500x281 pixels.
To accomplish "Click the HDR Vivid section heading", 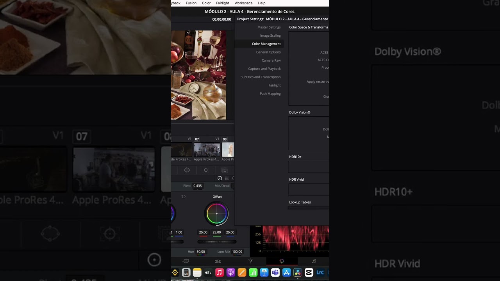I will click(296, 180).
